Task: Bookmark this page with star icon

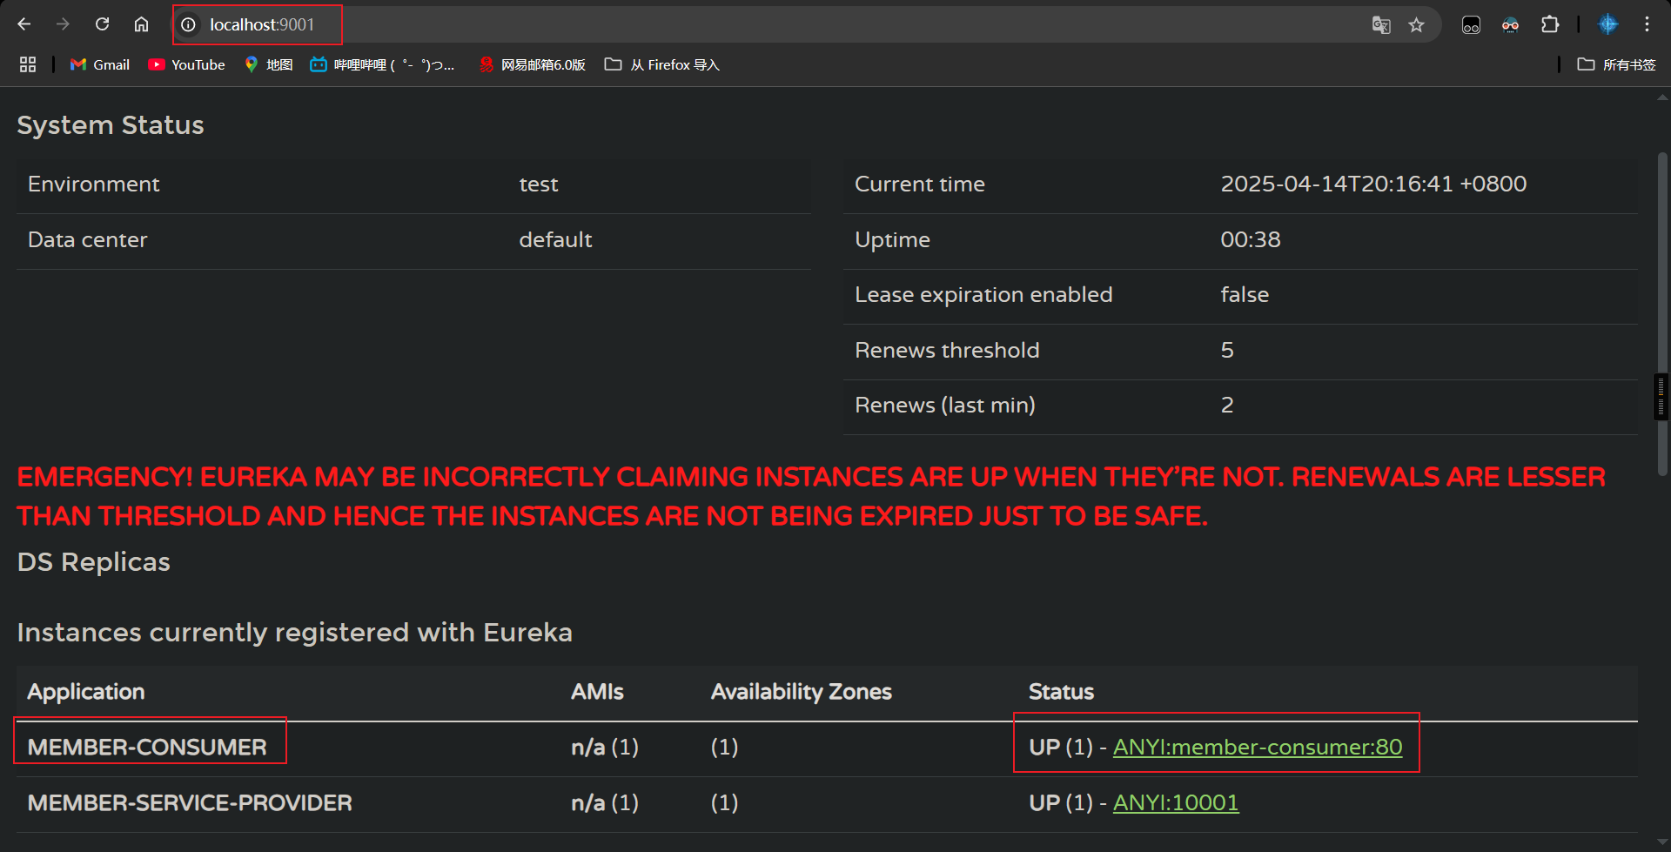Action: [1417, 24]
